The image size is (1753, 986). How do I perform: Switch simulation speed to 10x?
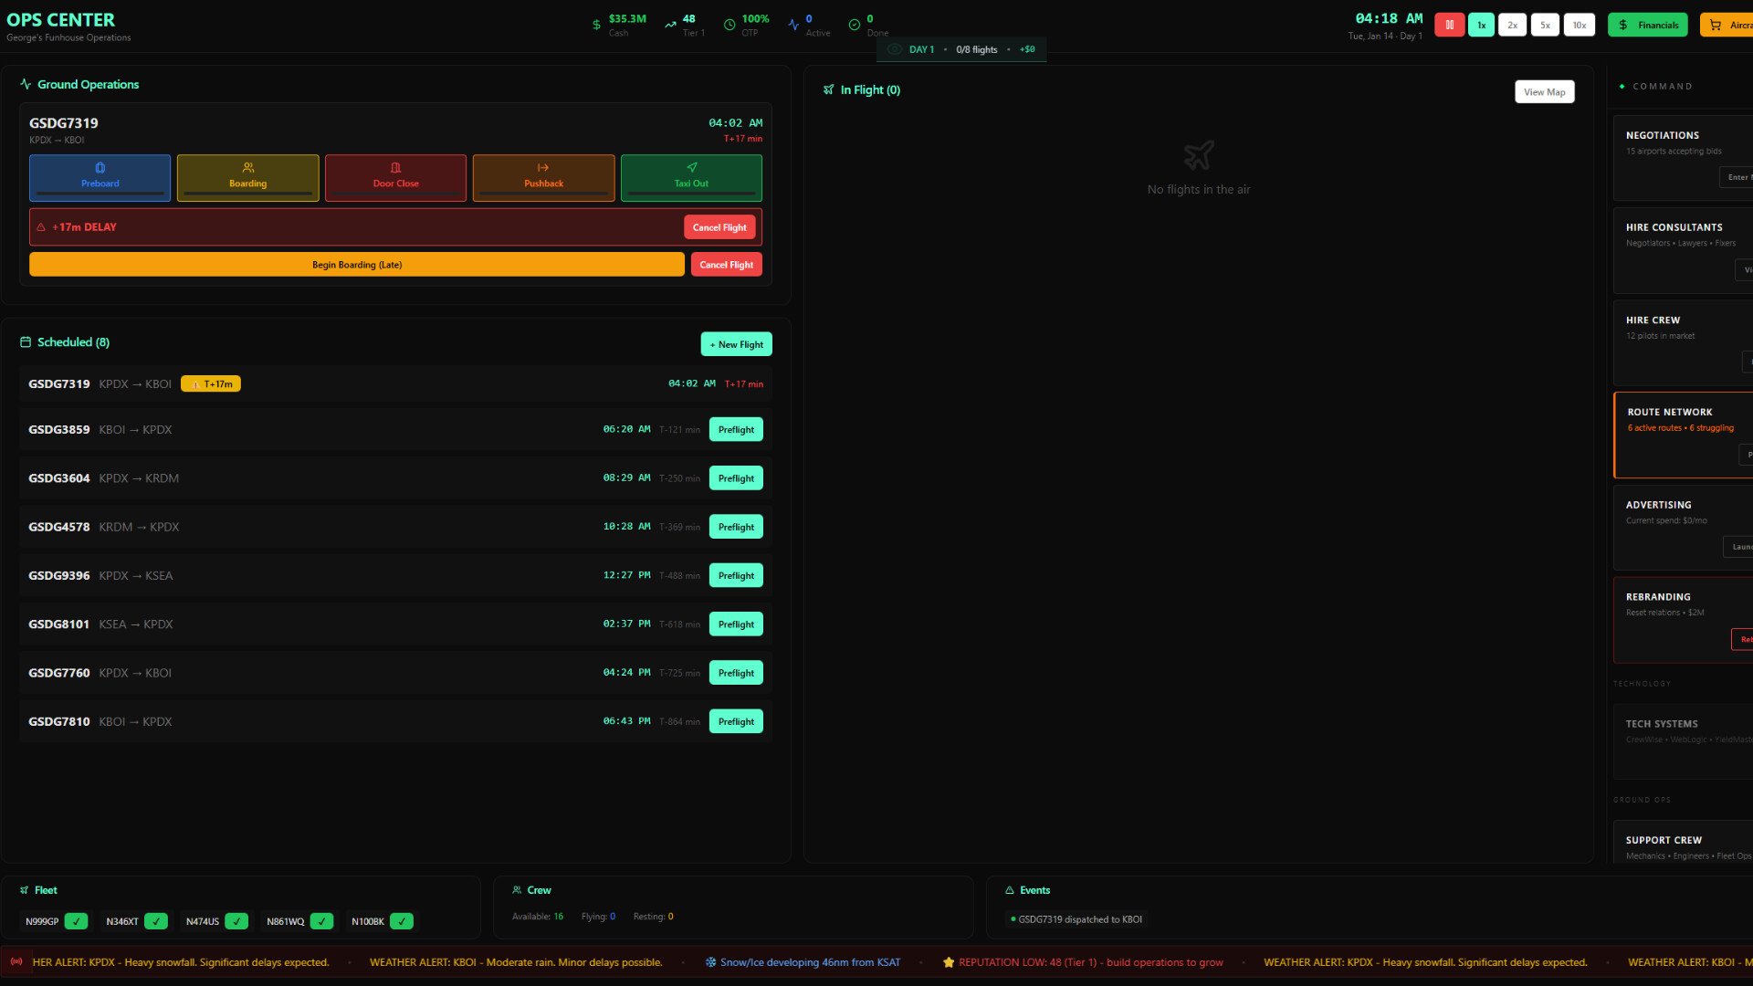(x=1580, y=25)
